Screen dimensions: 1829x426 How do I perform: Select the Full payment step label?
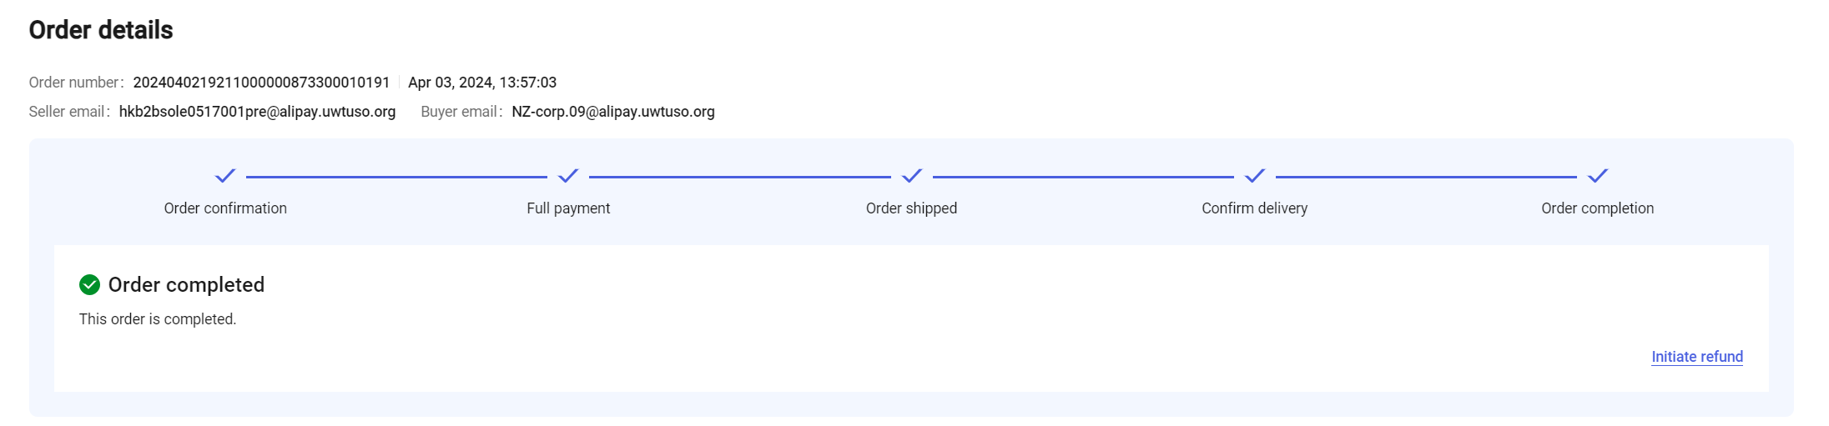click(x=568, y=208)
